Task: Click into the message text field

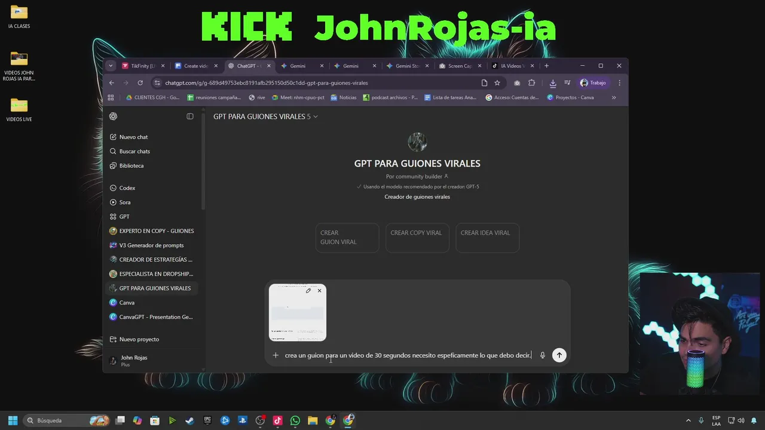Action: [x=408, y=355]
